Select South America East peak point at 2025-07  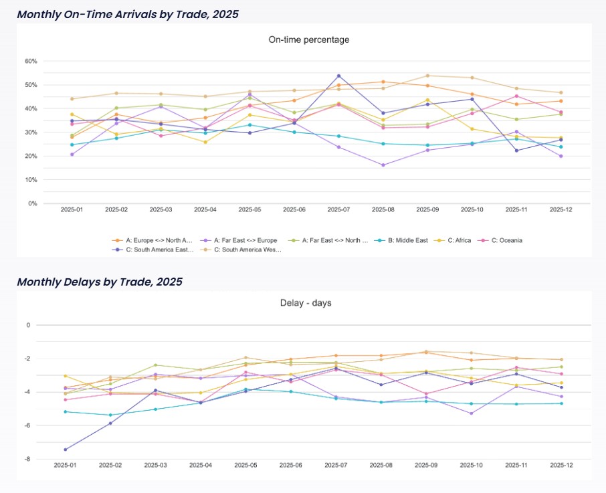tap(338, 76)
